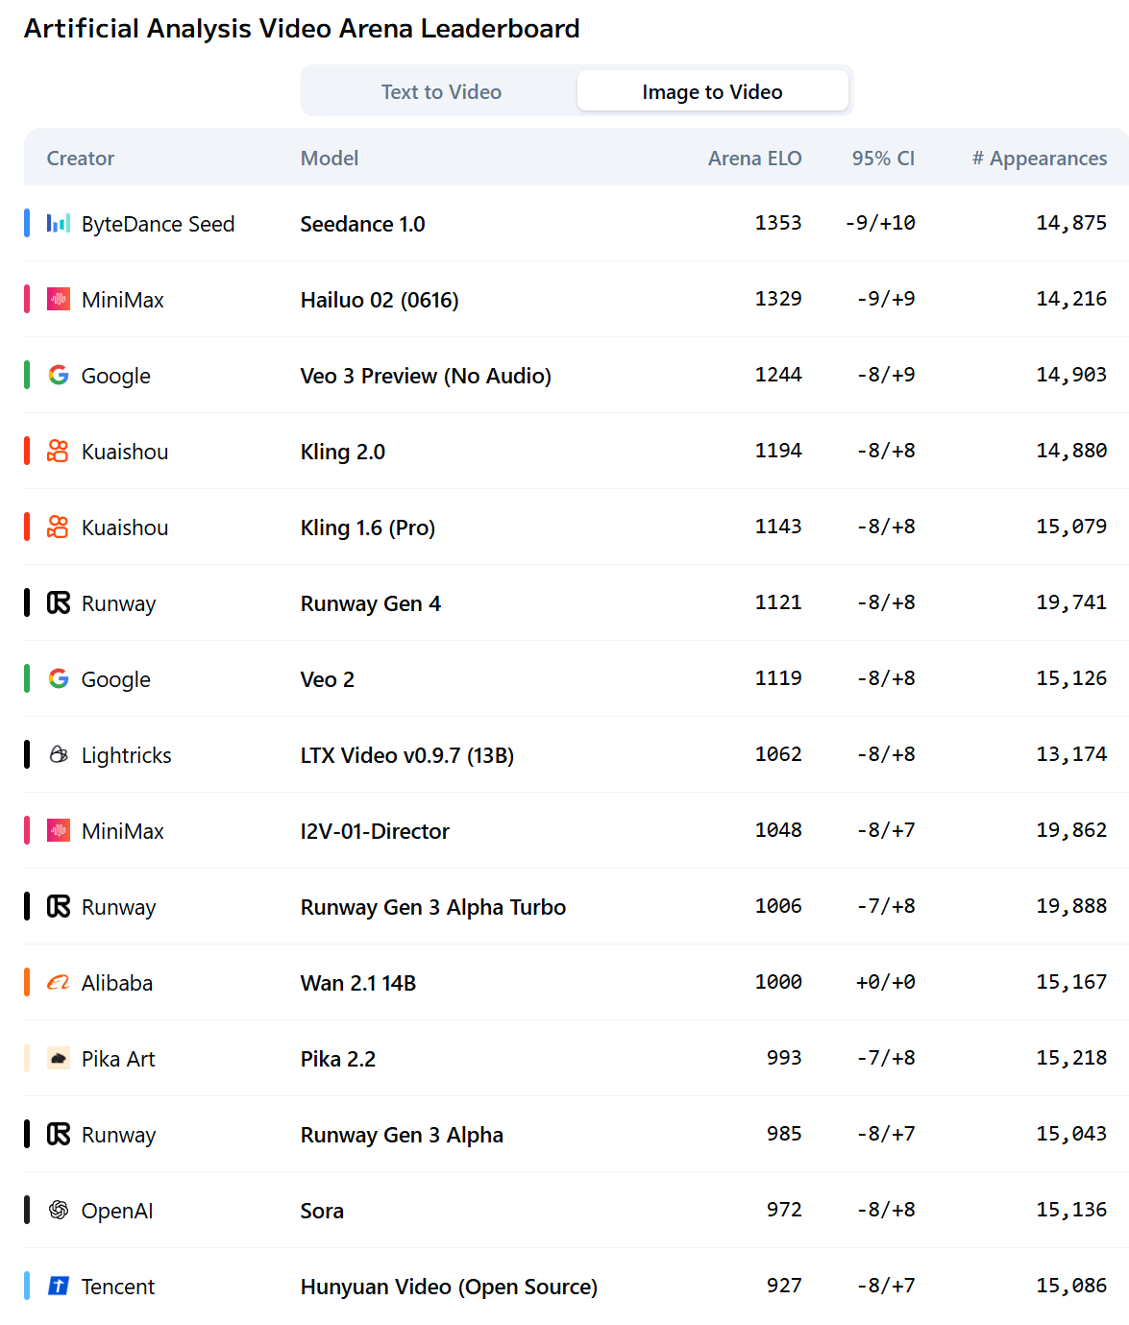Sort by Arena ELO column header
The width and height of the screenshot is (1129, 1325).
(754, 159)
